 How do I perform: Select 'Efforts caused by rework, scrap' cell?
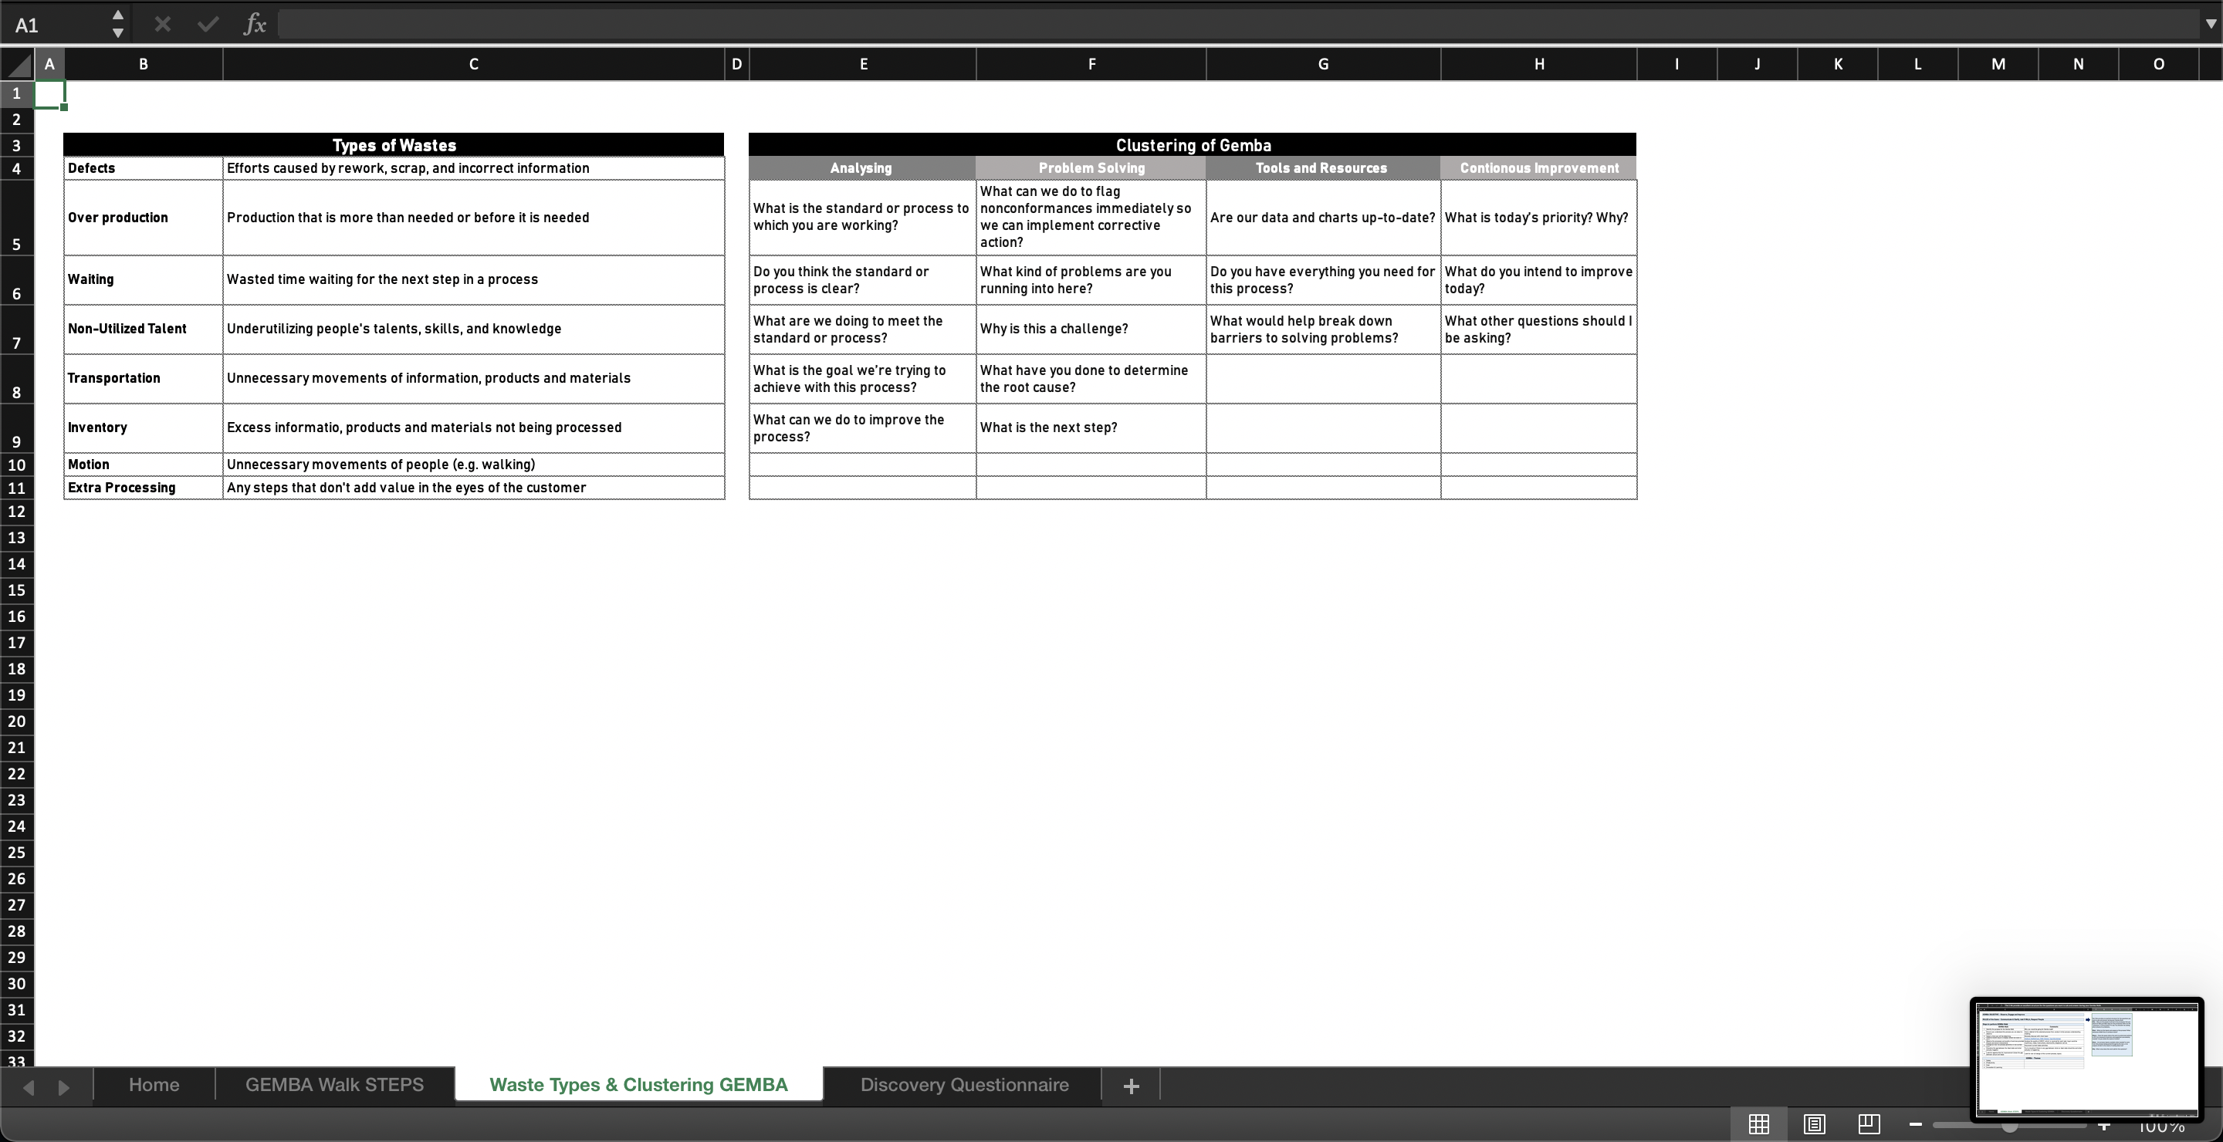pos(474,168)
